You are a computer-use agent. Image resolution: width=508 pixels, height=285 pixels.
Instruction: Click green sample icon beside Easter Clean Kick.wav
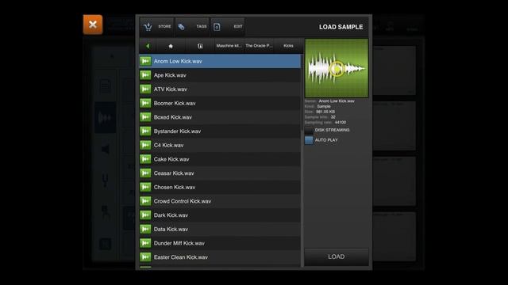145,257
